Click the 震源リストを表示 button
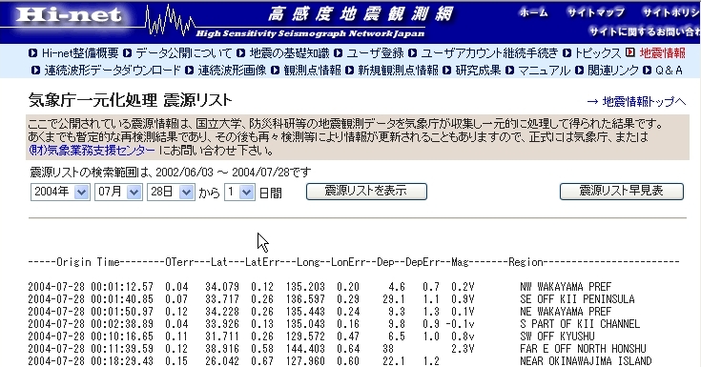Image resolution: width=701 pixels, height=367 pixels. [x=366, y=192]
